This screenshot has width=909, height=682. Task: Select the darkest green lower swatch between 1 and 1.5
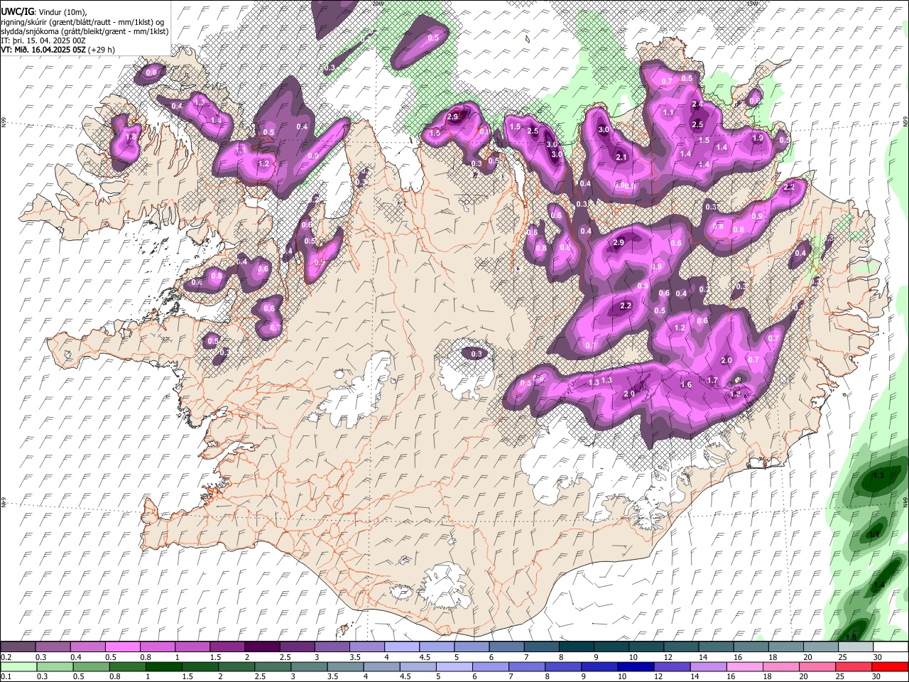click(163, 666)
